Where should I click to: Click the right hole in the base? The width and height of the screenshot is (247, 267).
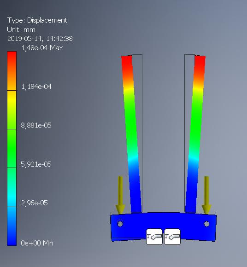pyautogui.click(x=206, y=224)
